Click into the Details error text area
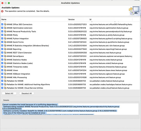The width and height of the screenshot is (141, 131). pyautogui.click(x=70, y=109)
